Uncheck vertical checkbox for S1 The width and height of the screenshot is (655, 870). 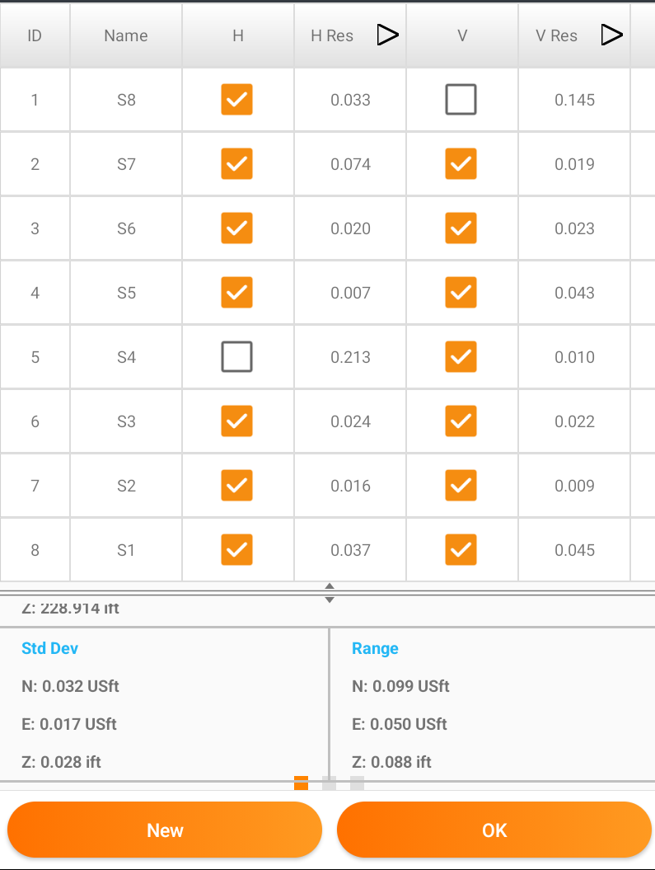point(461,550)
